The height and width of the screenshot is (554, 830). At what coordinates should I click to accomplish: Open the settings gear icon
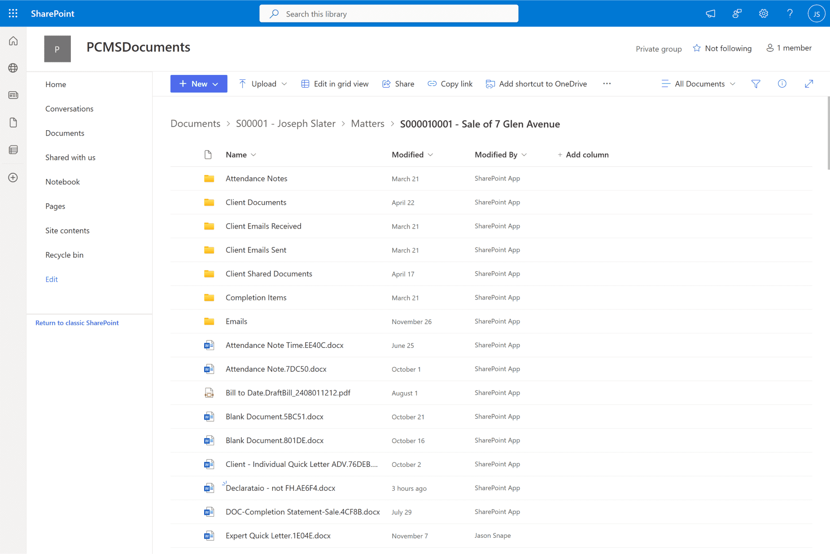[x=763, y=13]
